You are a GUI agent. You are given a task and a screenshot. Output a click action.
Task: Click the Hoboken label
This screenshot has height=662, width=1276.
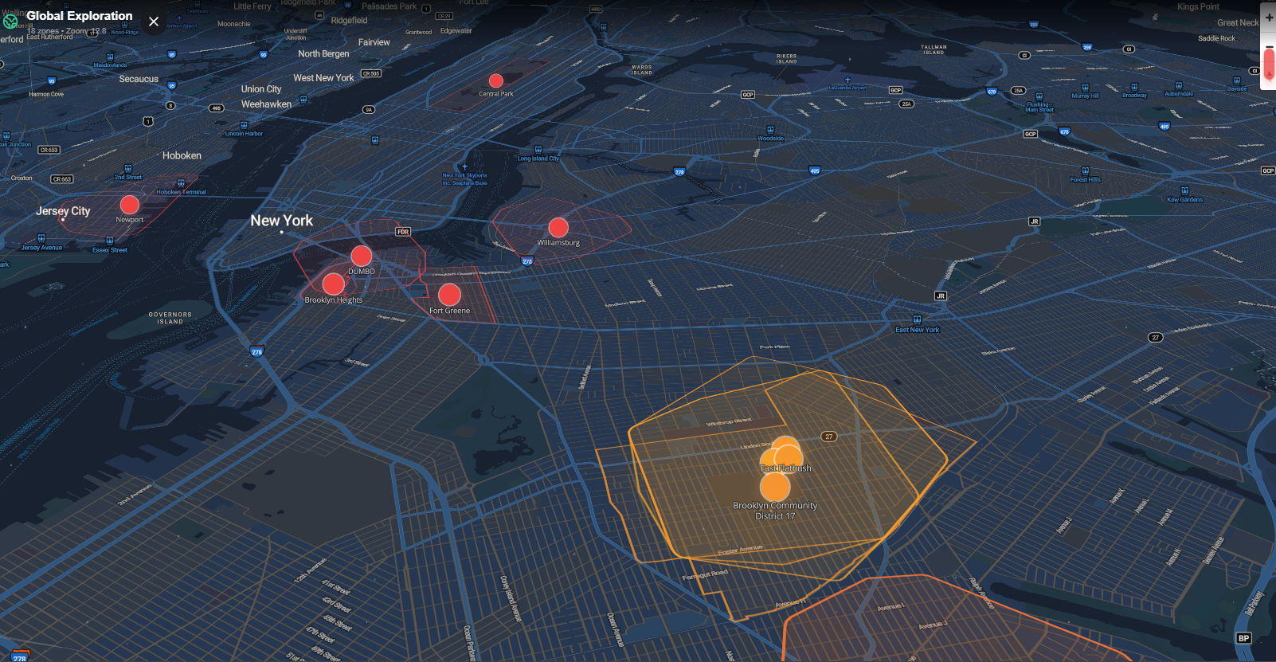[182, 155]
